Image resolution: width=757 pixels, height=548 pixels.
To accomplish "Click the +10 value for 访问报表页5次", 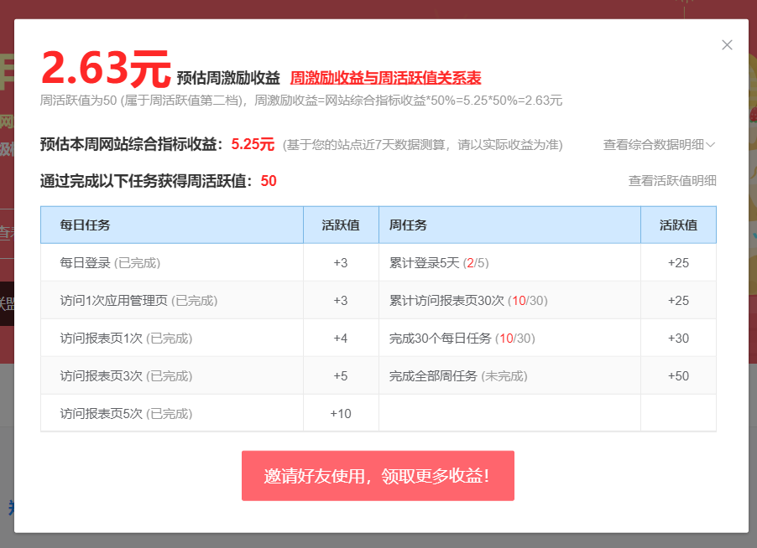I will [341, 413].
